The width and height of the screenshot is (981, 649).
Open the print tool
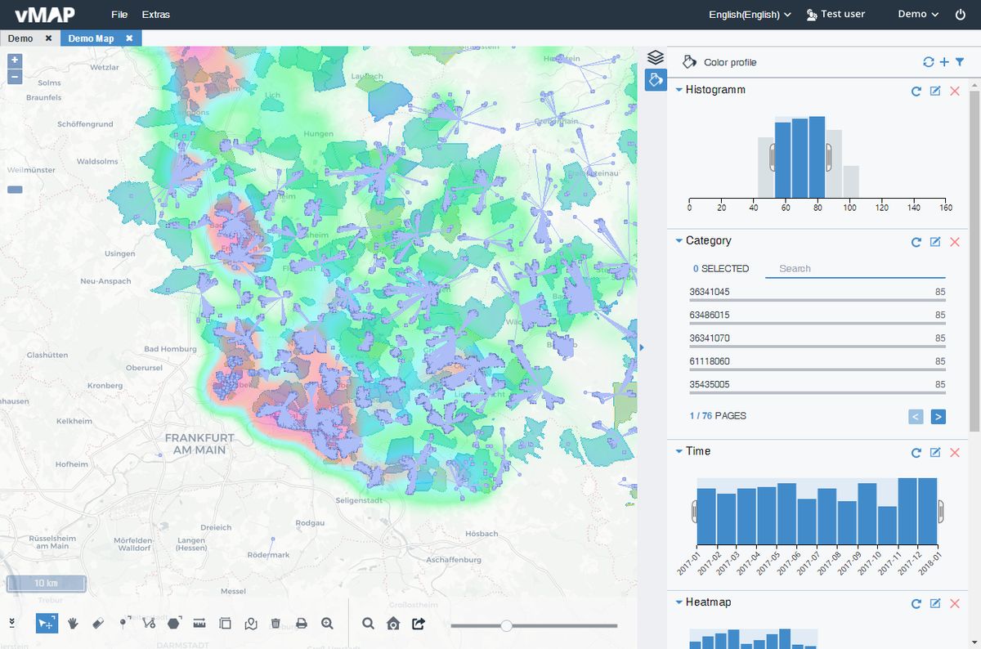click(300, 623)
